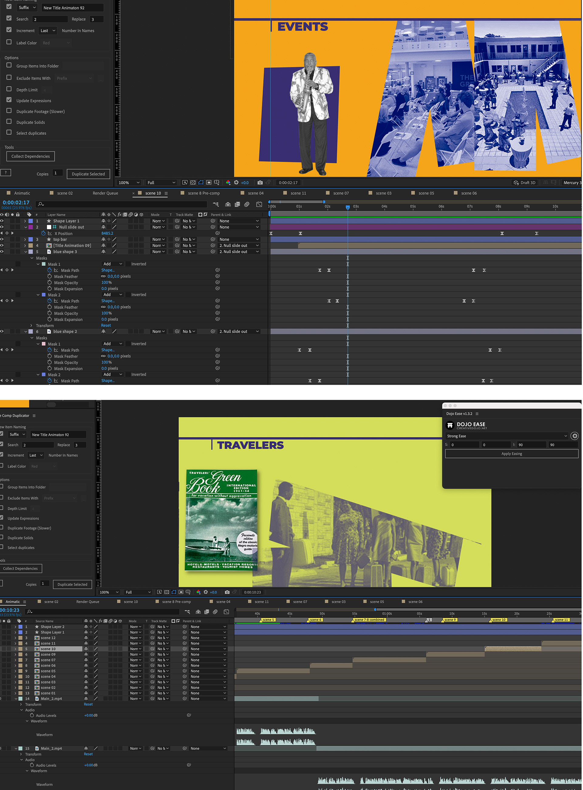Screen dimensions: 583x790
Task: Switch to scene 8 Pre-comp tab in EVENTS window
Action: click(203, 193)
